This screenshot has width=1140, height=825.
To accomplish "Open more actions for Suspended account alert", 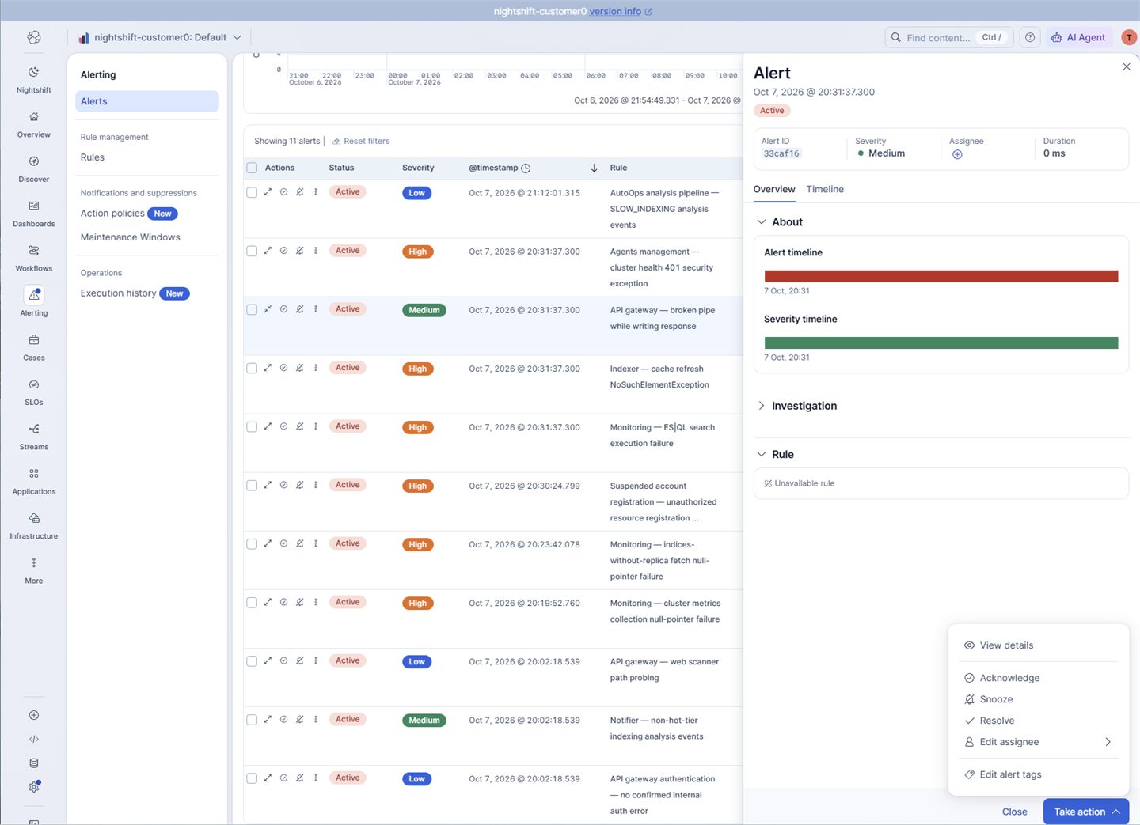I will [316, 485].
